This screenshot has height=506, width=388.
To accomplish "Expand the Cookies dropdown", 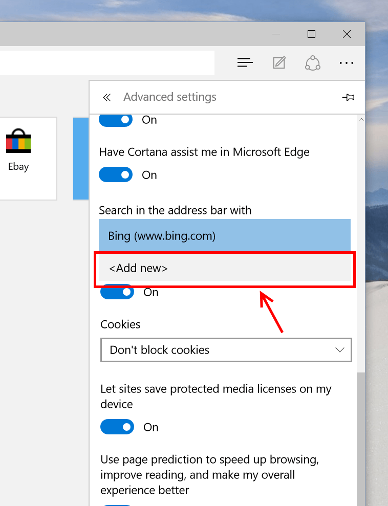I will pyautogui.click(x=226, y=350).
